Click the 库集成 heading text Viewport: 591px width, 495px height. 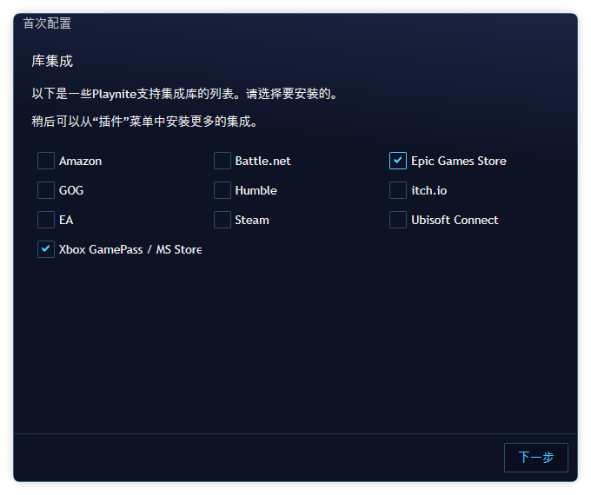pos(52,61)
